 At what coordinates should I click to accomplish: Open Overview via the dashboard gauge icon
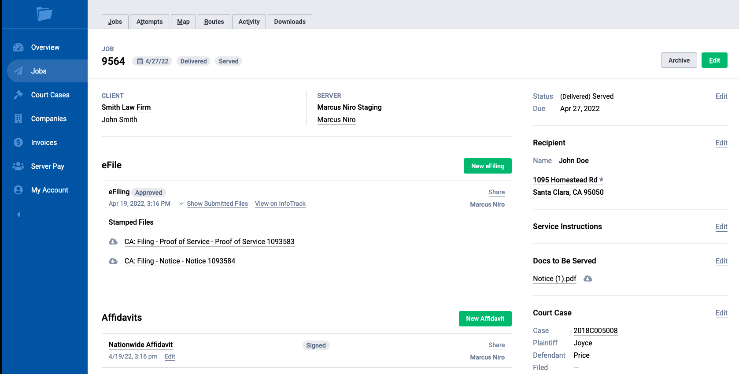pyautogui.click(x=18, y=48)
